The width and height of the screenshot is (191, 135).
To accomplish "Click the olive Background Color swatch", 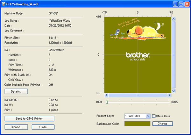I will 137,124.
